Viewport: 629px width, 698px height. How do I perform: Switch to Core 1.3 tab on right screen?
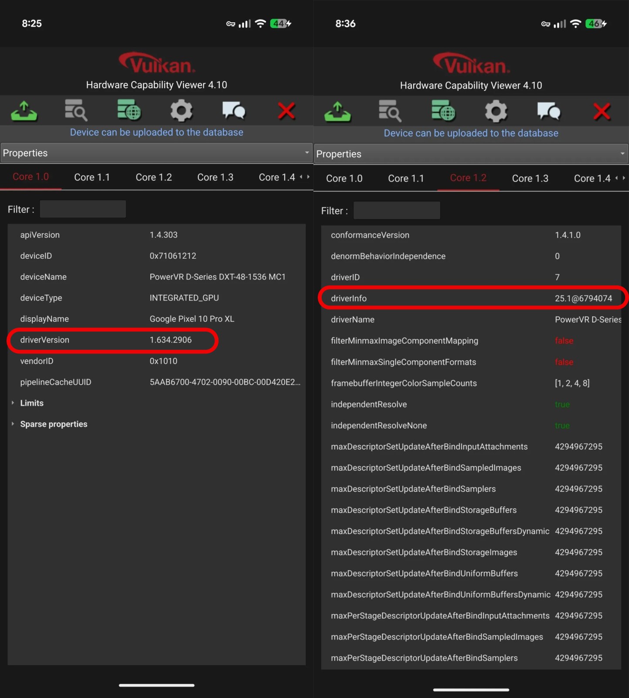[530, 178]
